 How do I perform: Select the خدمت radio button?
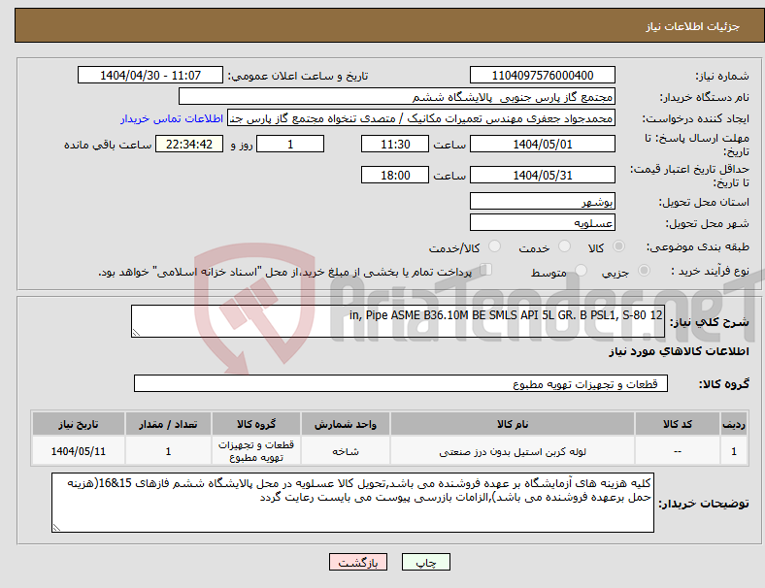(564, 246)
